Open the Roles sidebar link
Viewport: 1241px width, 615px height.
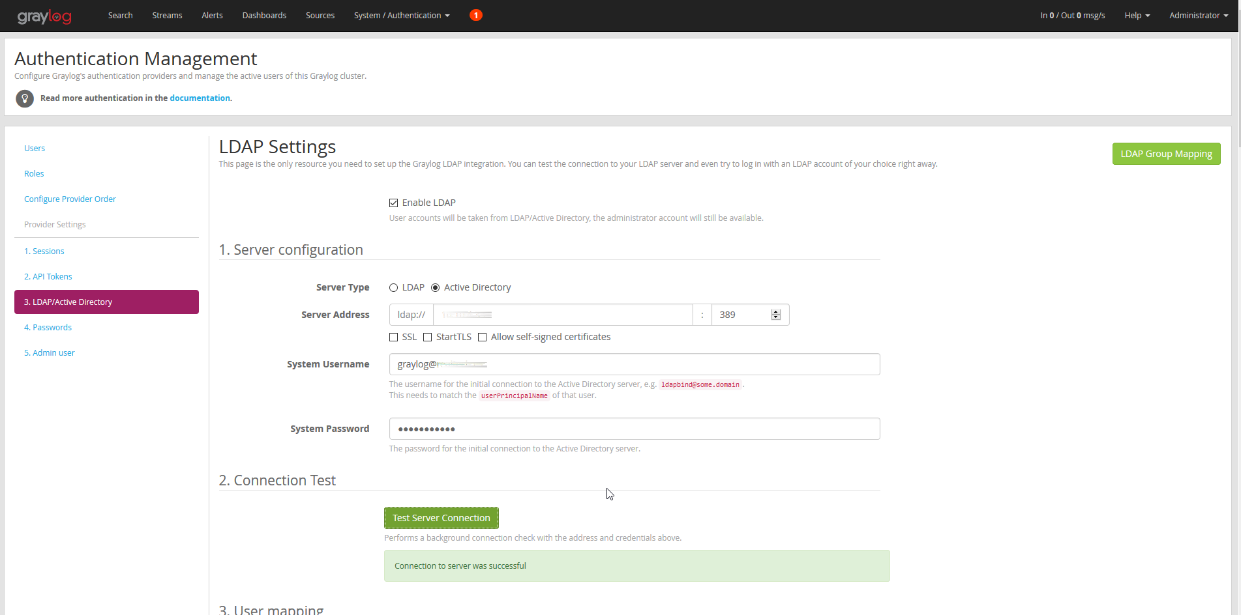[34, 174]
